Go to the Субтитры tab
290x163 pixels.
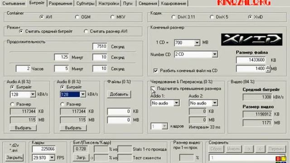pos(85,3)
